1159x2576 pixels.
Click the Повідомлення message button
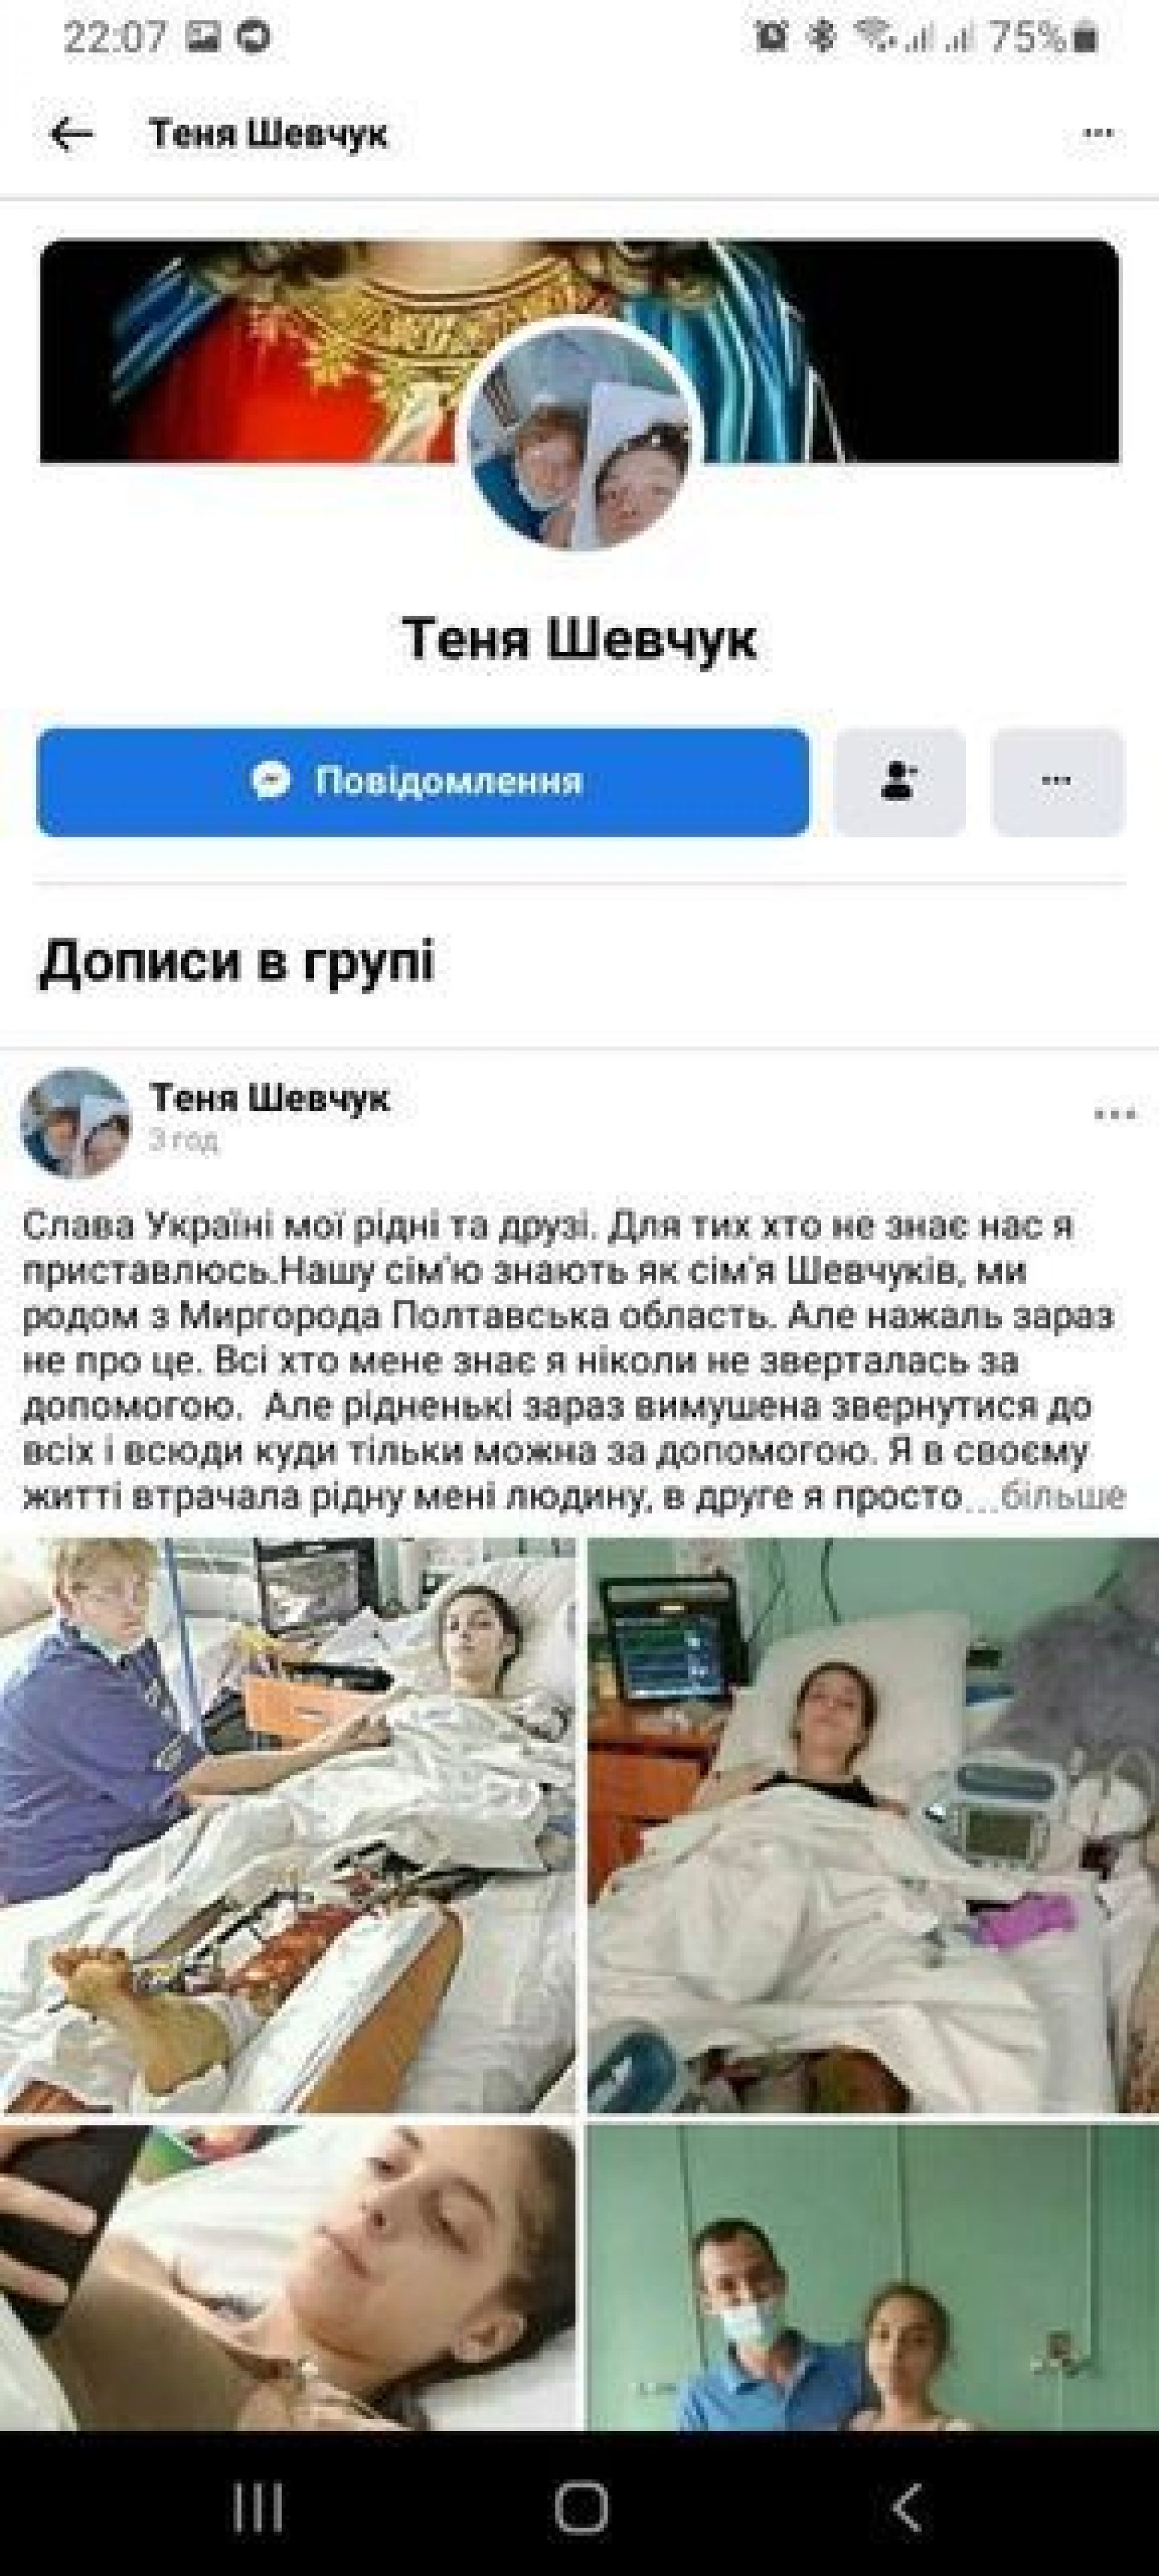tap(423, 782)
